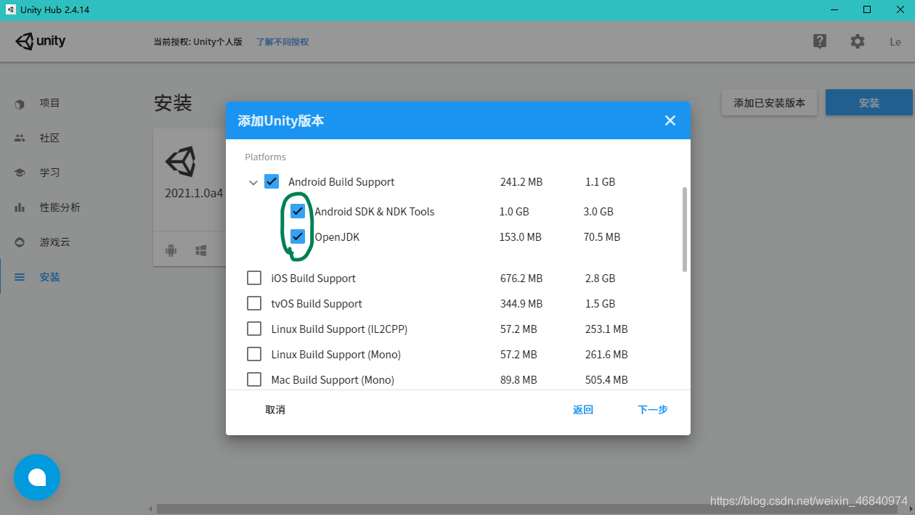The width and height of the screenshot is (915, 515).
Task: Click the 当前授权: Unity个人版 text
Action: [x=198, y=42]
